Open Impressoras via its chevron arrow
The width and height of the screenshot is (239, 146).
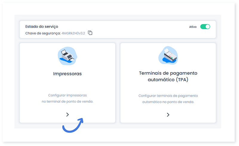(68, 115)
